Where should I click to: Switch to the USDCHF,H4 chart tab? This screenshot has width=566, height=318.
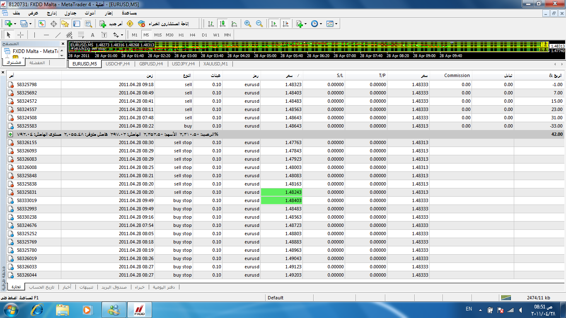118,64
